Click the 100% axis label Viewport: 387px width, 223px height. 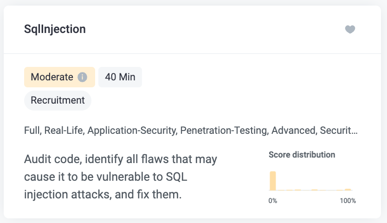click(348, 201)
